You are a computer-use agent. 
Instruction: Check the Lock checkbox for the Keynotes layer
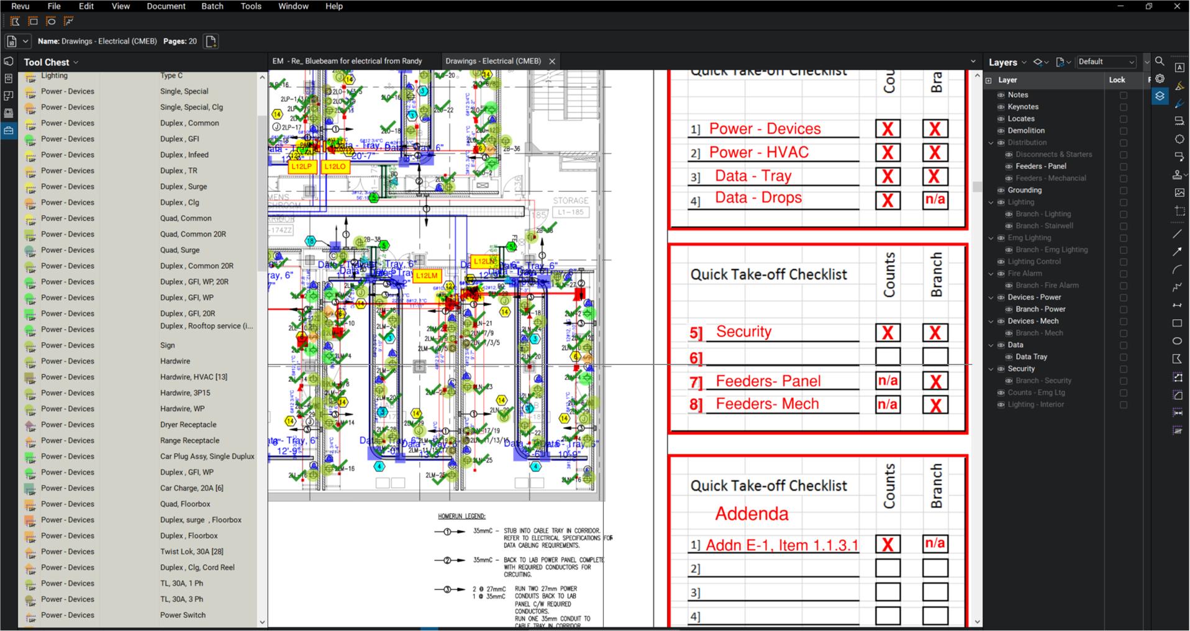[1123, 107]
